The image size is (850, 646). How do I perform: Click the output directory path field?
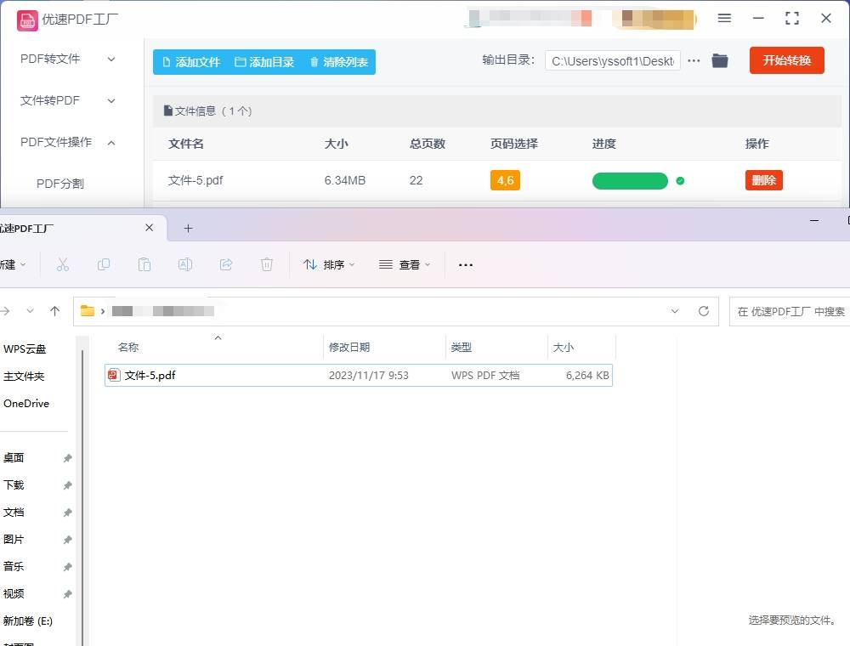(x=613, y=60)
